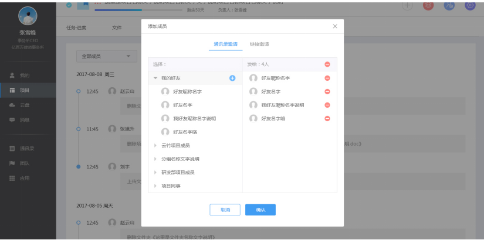This screenshot has width=484, height=240.
Task: Switch to the 通讯录邀请 tab
Action: click(226, 44)
